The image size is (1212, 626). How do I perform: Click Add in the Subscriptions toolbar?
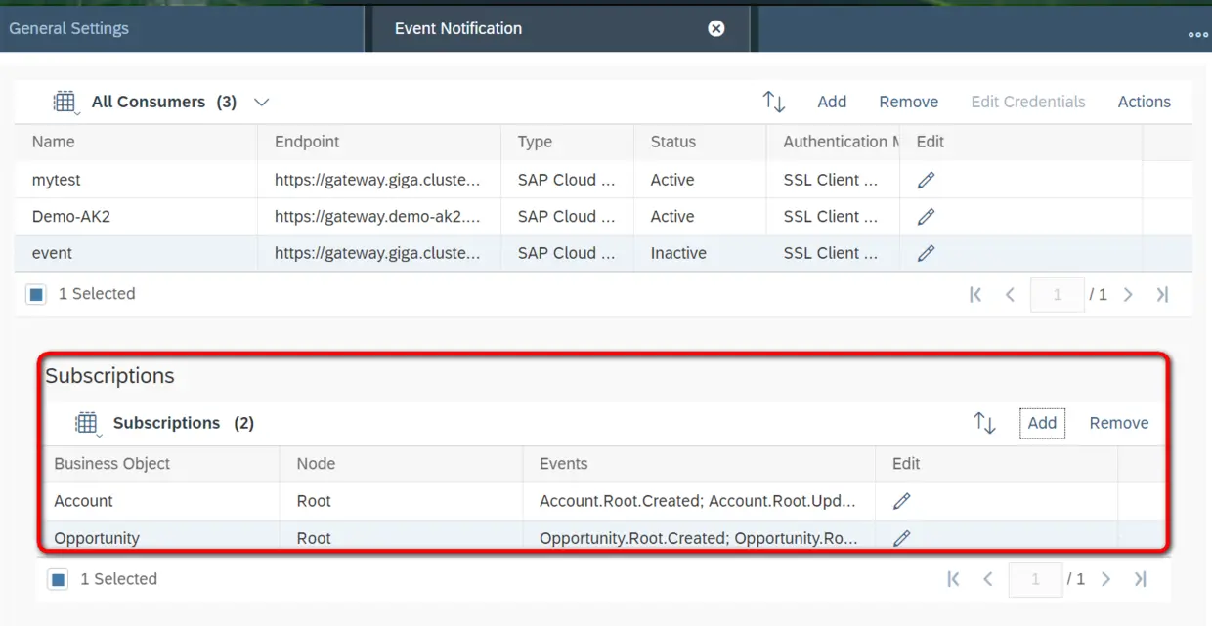coord(1042,423)
